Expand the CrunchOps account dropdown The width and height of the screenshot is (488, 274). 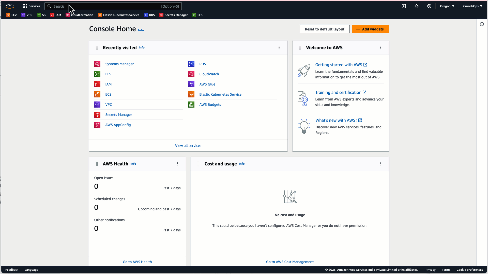472,6
